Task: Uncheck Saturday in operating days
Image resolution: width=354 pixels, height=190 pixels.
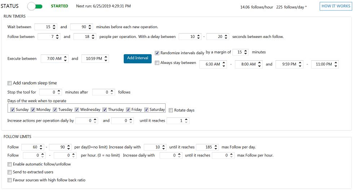Action: click(147, 109)
